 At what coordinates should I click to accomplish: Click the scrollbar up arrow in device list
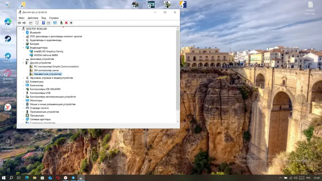(x=178, y=29)
